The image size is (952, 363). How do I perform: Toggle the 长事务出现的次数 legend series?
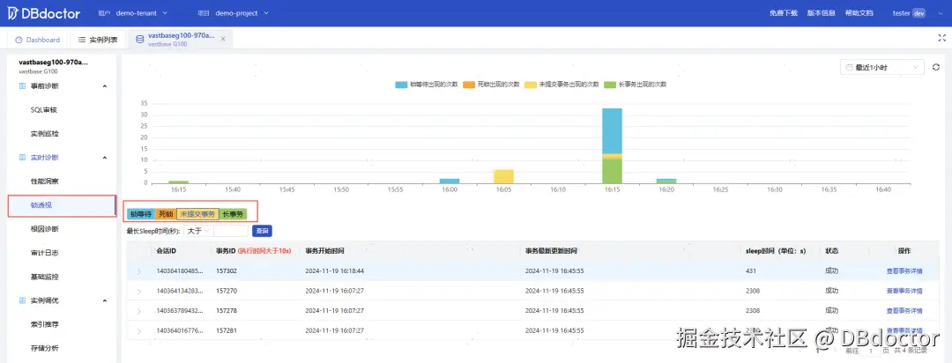coord(635,85)
